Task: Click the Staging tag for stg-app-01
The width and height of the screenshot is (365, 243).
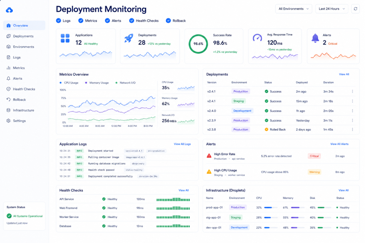Action: (236, 217)
